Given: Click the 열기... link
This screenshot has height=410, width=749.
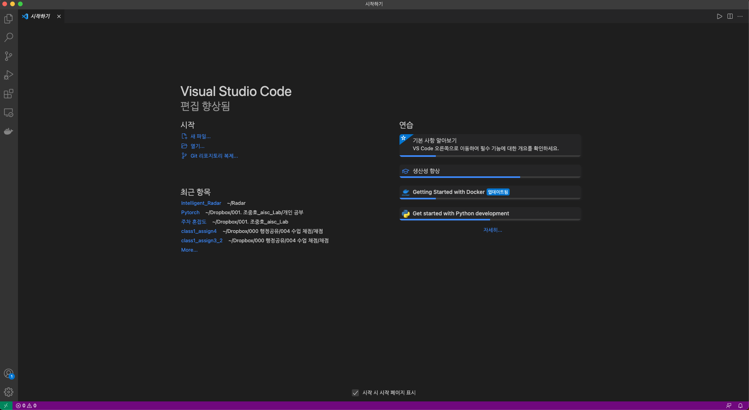Looking at the screenshot, I should pos(197,146).
